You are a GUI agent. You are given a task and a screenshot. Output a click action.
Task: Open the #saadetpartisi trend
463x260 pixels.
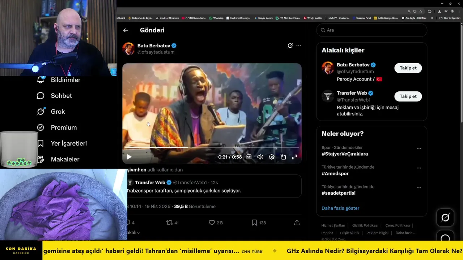point(339,193)
